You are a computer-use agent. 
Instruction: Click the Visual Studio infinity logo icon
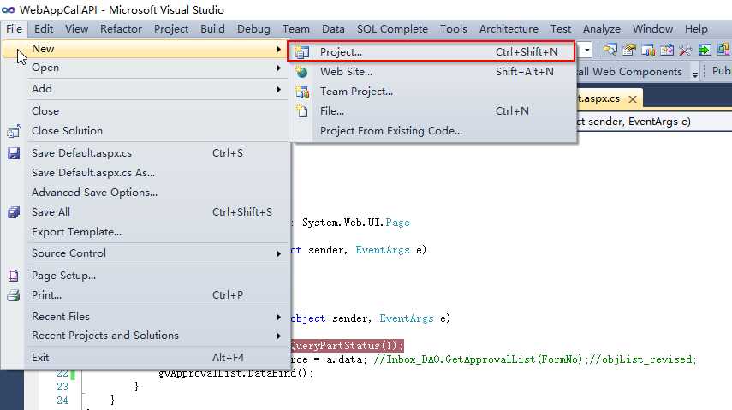[8, 9]
